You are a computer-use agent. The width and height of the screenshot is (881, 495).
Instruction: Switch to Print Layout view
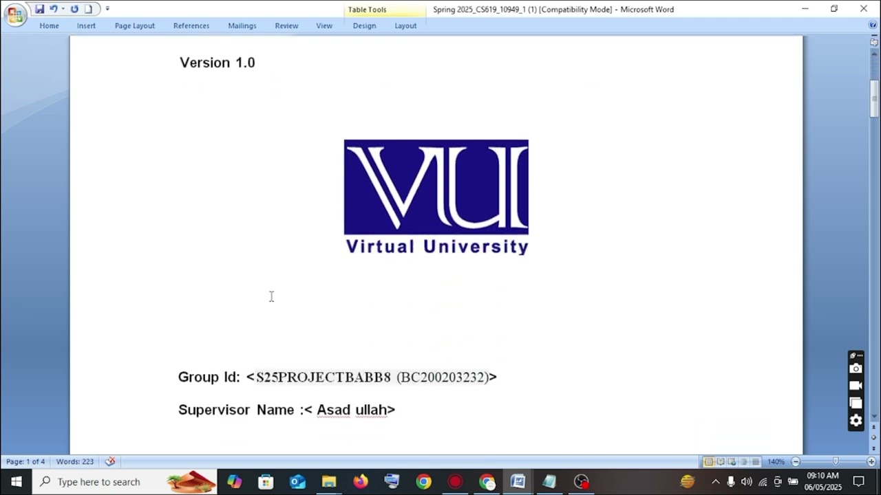coord(708,462)
